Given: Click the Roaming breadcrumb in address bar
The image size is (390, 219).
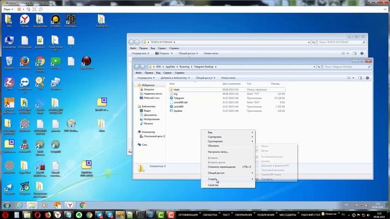Looking at the screenshot, I should [184, 67].
